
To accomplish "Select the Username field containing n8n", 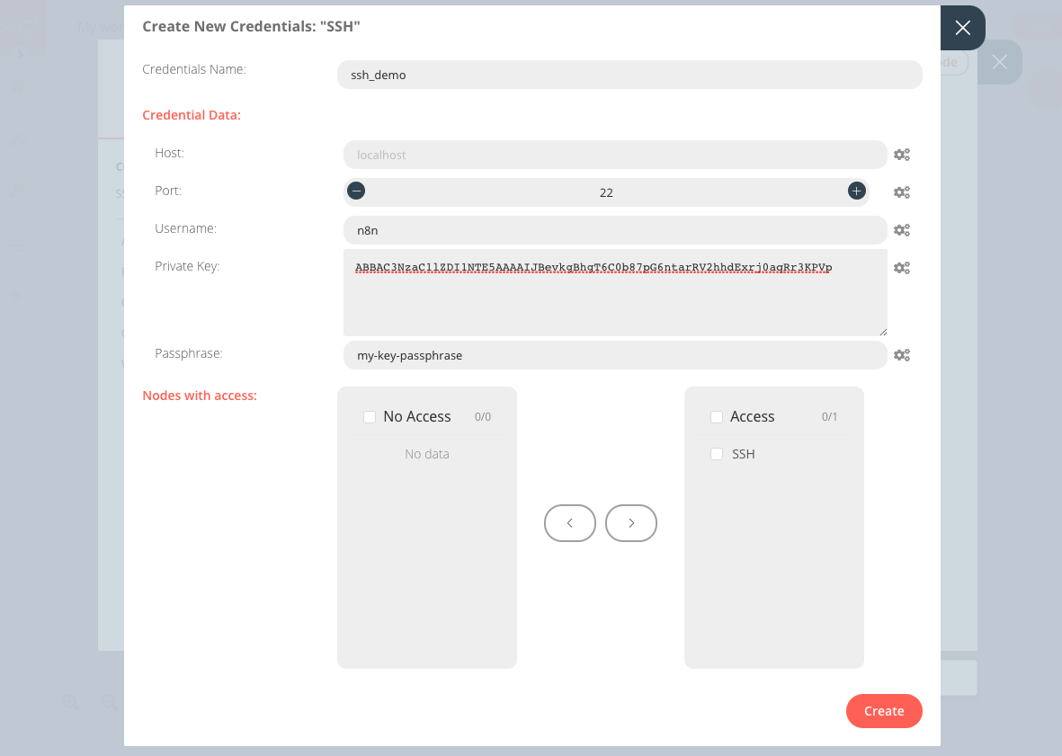I will pyautogui.click(x=614, y=230).
